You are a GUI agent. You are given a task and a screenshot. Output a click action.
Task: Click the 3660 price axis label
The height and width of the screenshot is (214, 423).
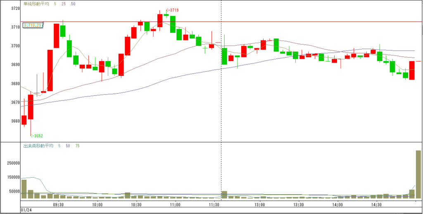pyautogui.click(x=16, y=121)
